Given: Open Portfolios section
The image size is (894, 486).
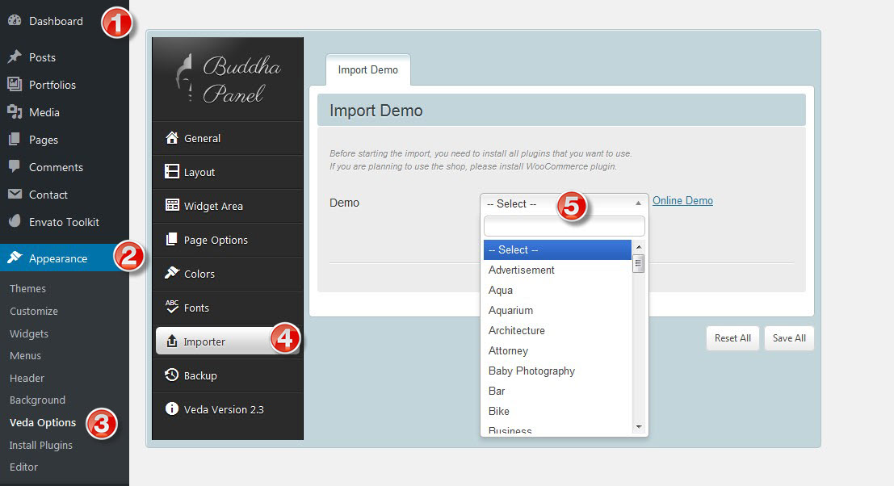Looking at the screenshot, I should click(x=52, y=85).
